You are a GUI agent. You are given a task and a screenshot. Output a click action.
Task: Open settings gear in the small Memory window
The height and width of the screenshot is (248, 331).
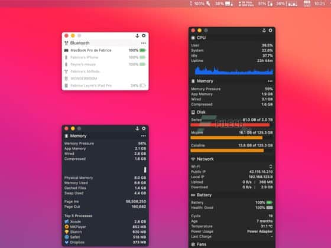click(x=144, y=129)
